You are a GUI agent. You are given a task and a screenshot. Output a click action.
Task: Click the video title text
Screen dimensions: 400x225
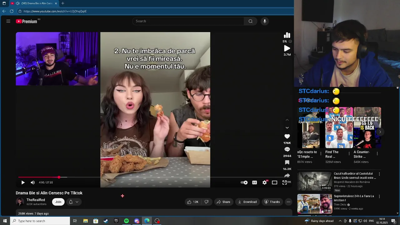pos(49,193)
